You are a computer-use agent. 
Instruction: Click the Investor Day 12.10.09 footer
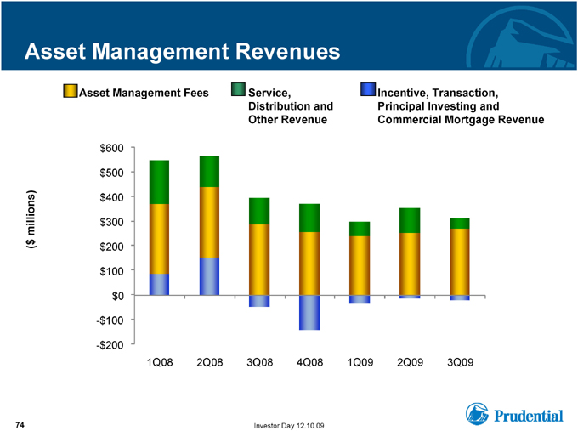[289, 426]
